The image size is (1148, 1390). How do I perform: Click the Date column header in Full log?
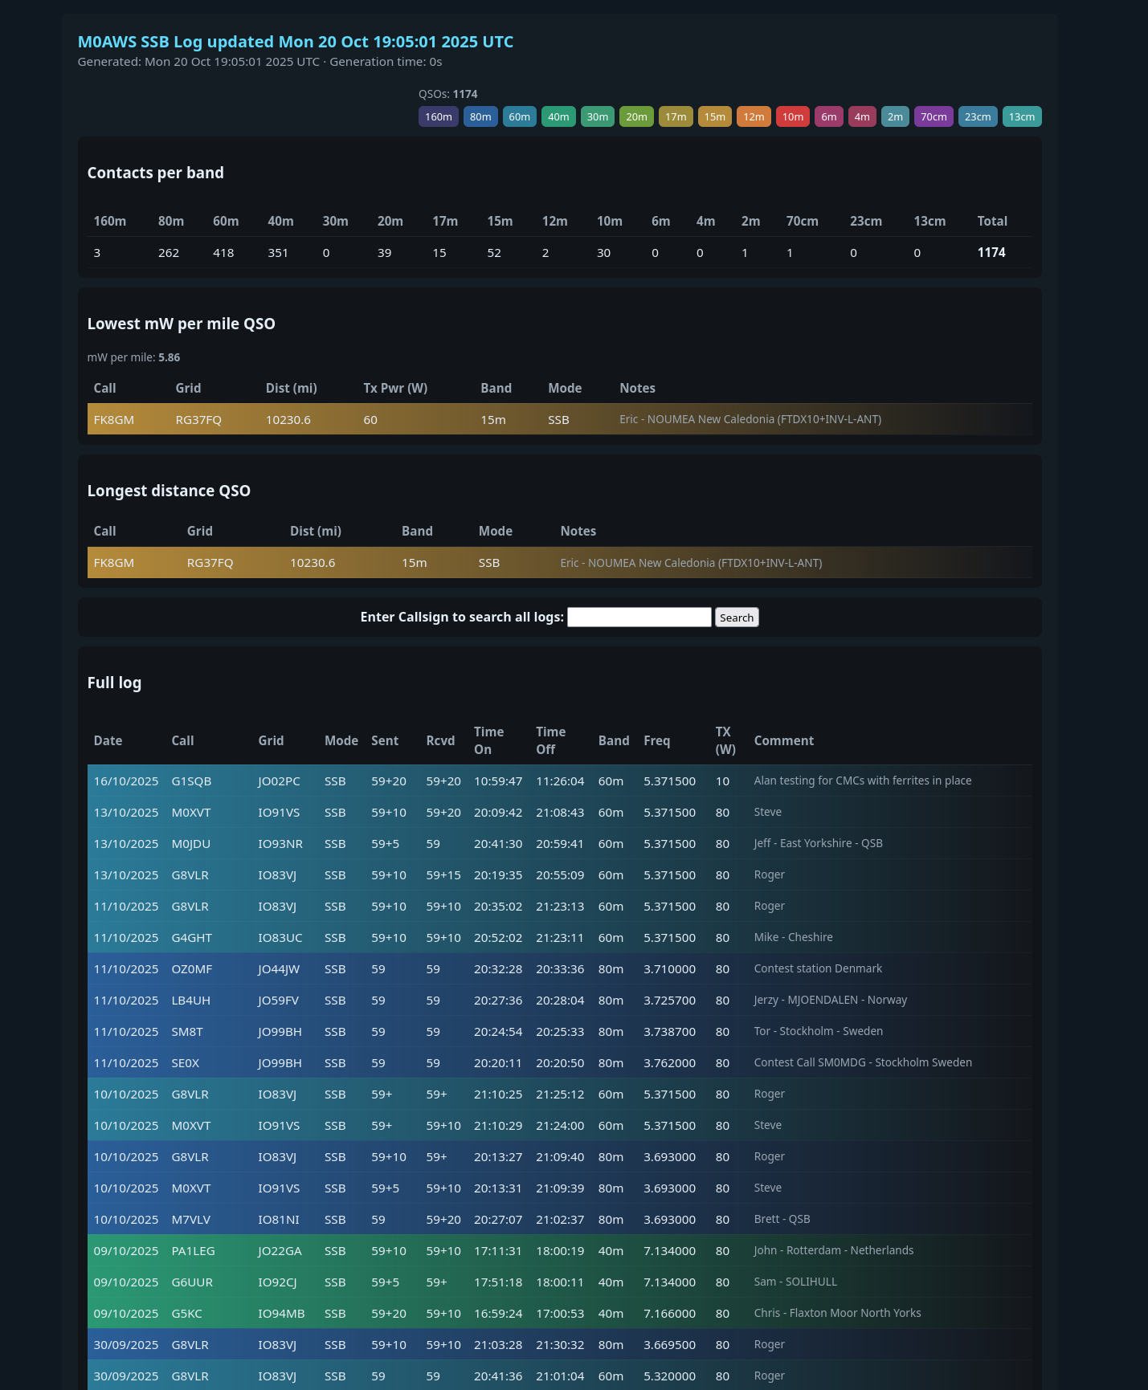click(x=108, y=740)
